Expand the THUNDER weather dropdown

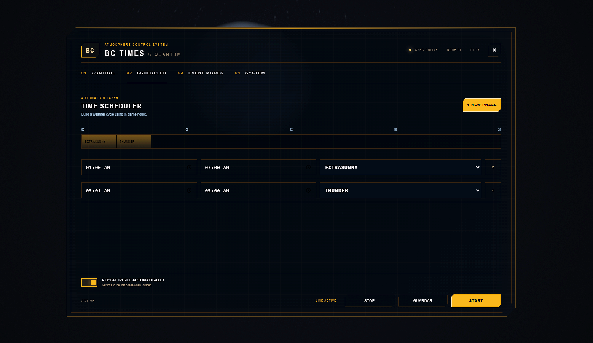400,190
